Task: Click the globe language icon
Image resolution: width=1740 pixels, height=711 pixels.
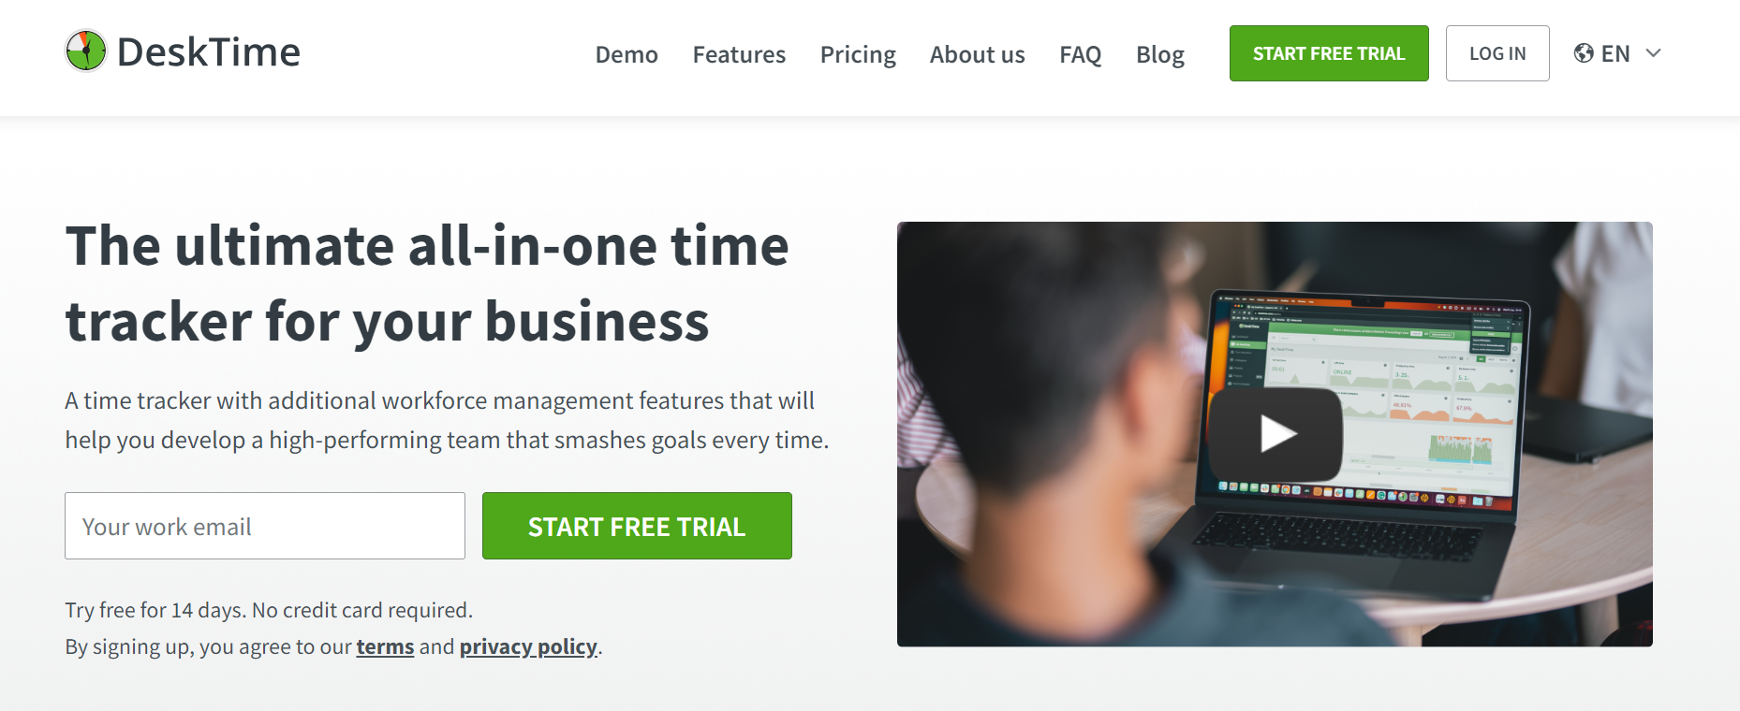Action: click(x=1584, y=53)
